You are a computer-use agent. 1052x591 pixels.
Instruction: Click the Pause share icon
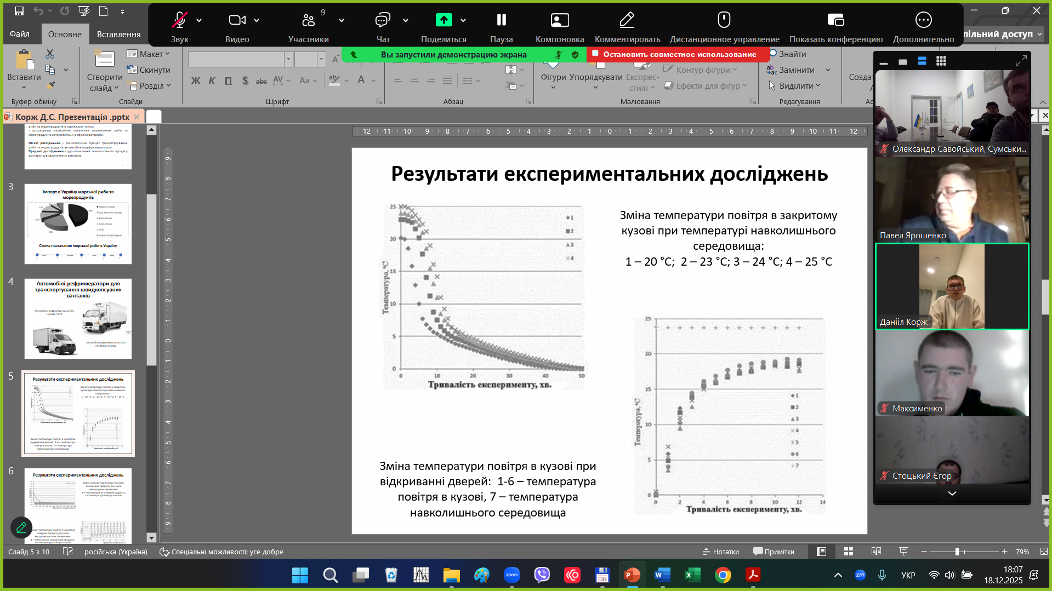pos(501,21)
